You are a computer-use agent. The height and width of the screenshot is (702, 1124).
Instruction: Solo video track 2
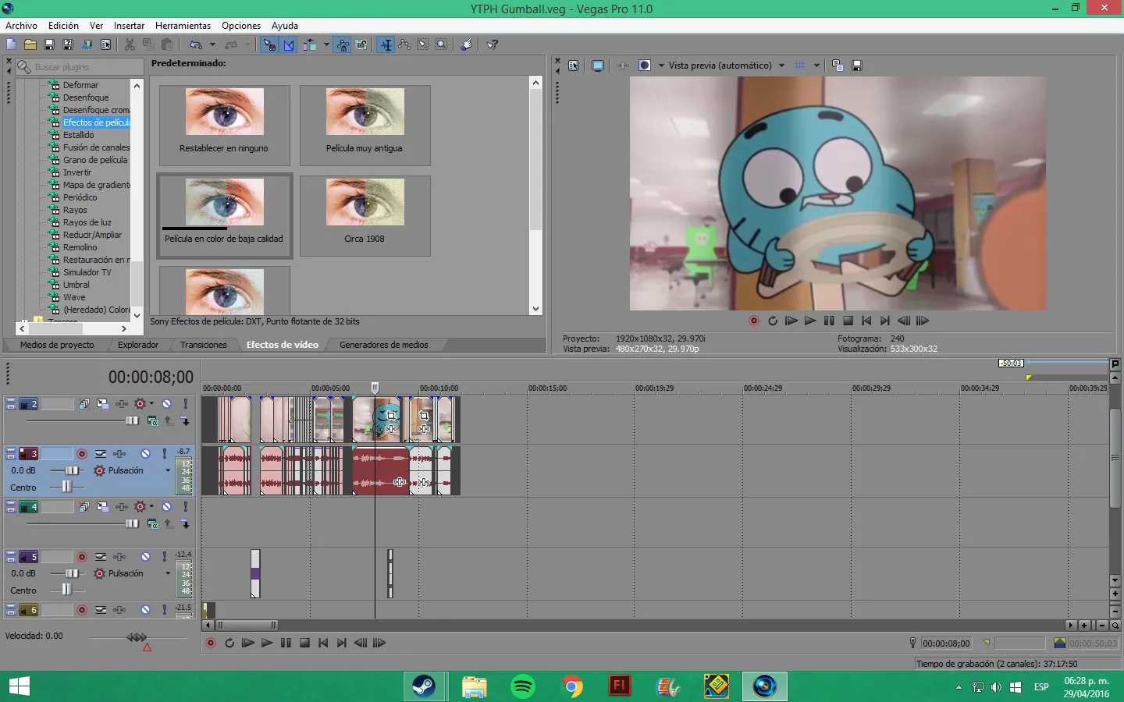click(185, 404)
